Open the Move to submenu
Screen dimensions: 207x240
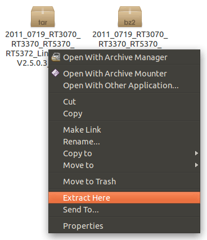coord(124,165)
